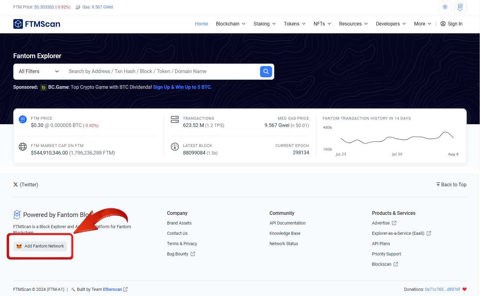
Task: Click external link icon beside Blockscan
Action: [x=396, y=264]
